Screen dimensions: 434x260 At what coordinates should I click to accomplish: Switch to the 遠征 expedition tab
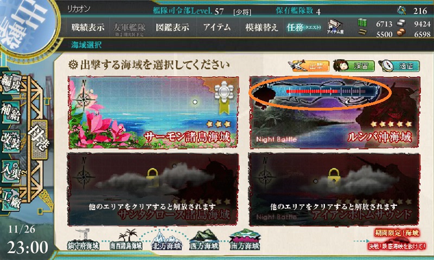tap(399, 66)
